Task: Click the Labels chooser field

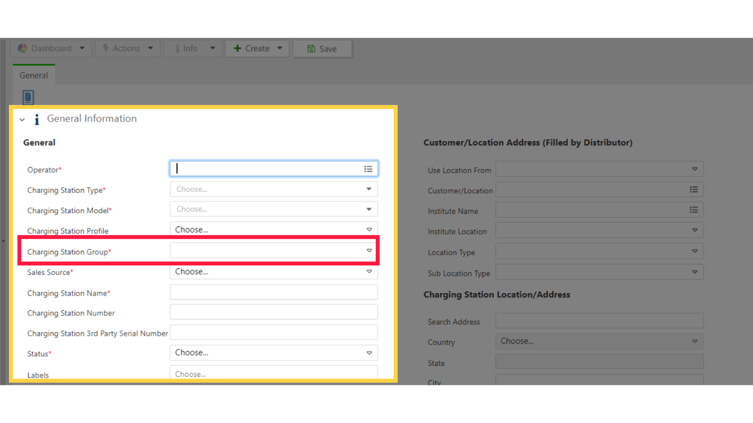Action: click(x=274, y=372)
